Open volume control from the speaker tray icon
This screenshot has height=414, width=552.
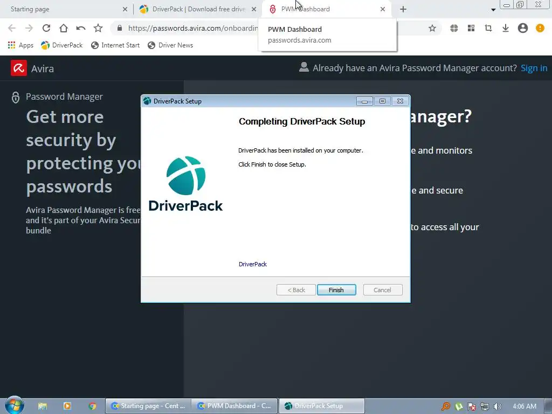point(497,406)
